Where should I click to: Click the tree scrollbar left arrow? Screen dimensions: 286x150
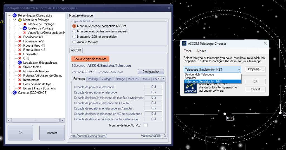point(9,120)
